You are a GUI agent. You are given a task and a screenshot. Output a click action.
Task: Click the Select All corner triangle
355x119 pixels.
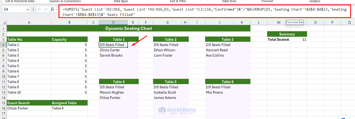tap(3, 23)
